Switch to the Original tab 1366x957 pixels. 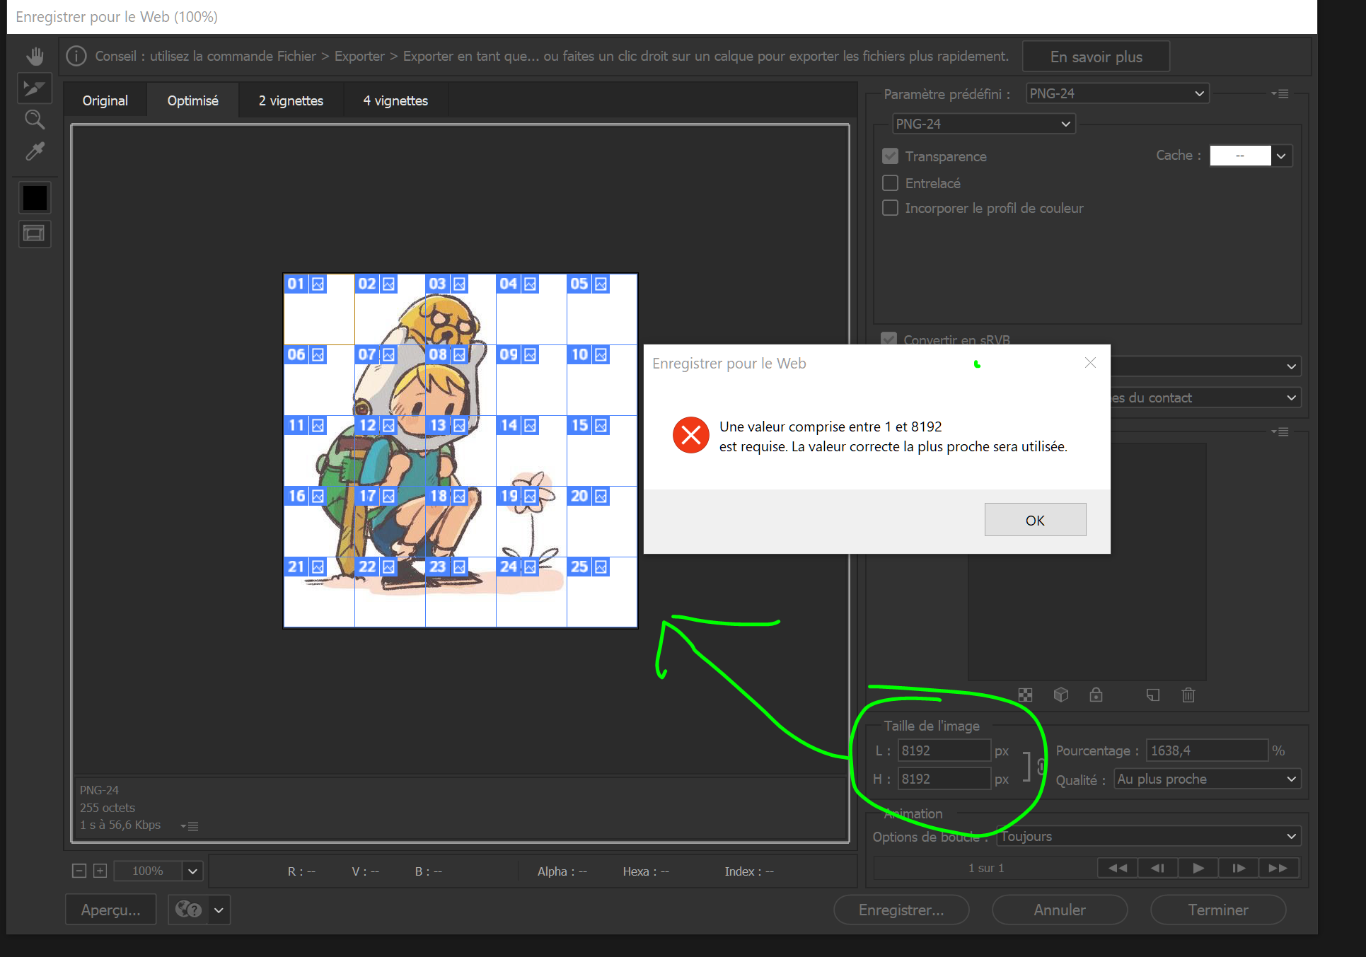point(105,100)
